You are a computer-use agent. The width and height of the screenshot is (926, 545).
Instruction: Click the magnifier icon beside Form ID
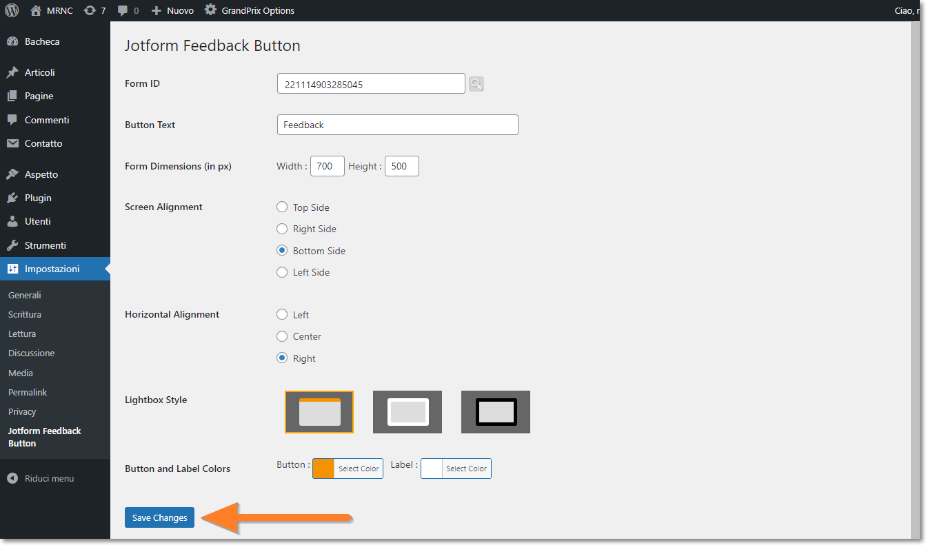tap(476, 84)
